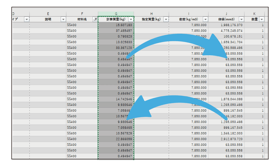Expand the 体積(mm3) filter arrow
This screenshot has height=167, width=280.
click(241, 19)
